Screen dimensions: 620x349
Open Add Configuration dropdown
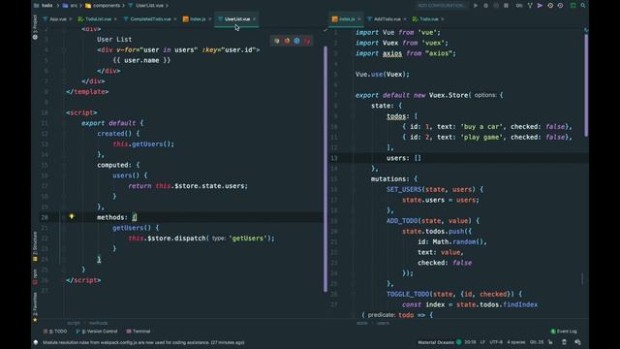442,6
